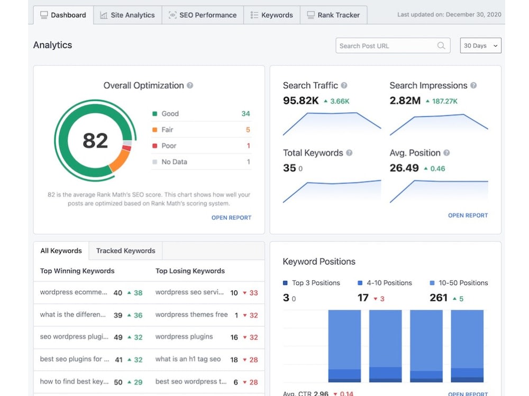Click the 82 score donut chart
529x396 pixels.
coord(95,140)
